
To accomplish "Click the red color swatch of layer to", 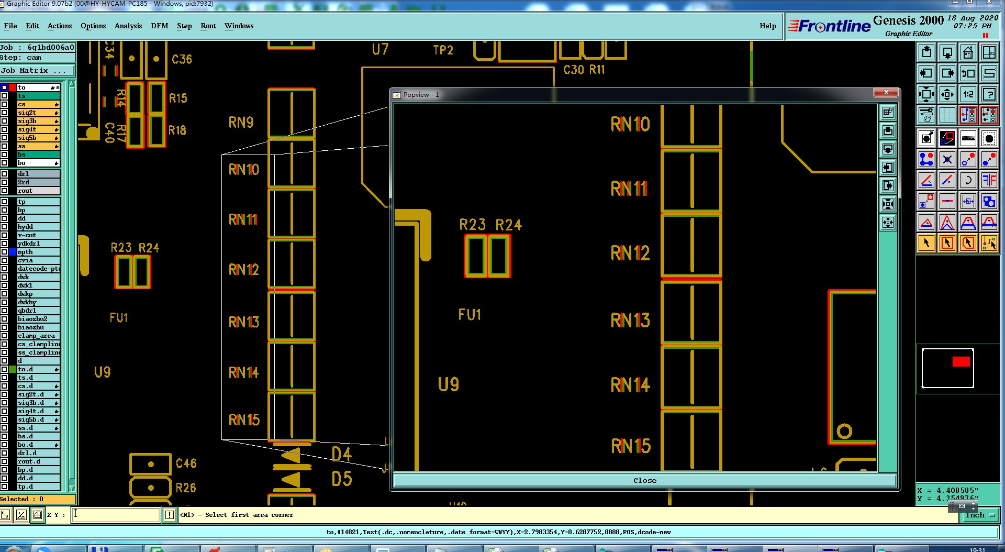I will click(x=13, y=87).
